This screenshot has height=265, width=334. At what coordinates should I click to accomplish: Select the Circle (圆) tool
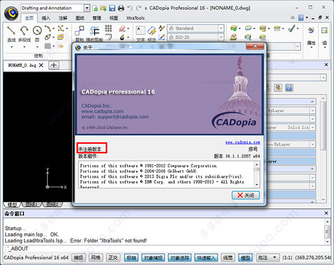(x=37, y=31)
